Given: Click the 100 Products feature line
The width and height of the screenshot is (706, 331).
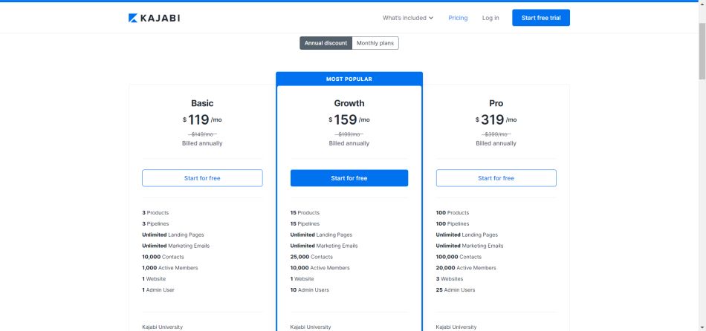Looking at the screenshot, I should click(452, 213).
